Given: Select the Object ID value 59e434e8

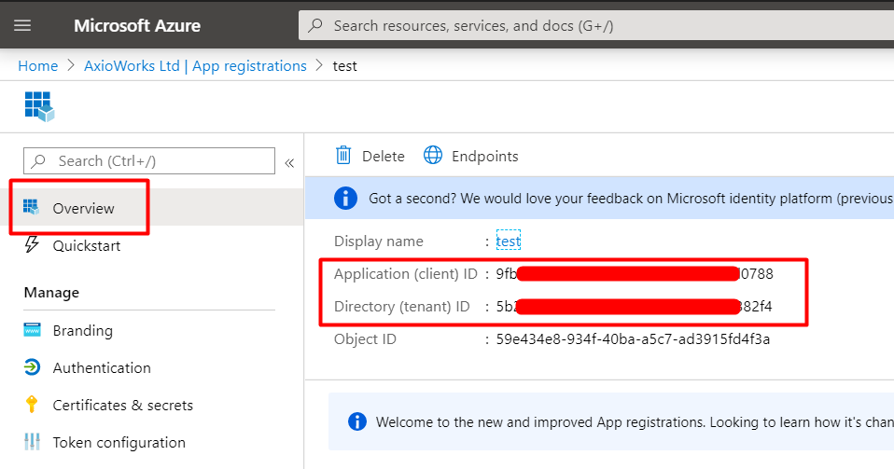Looking at the screenshot, I should (x=633, y=339).
